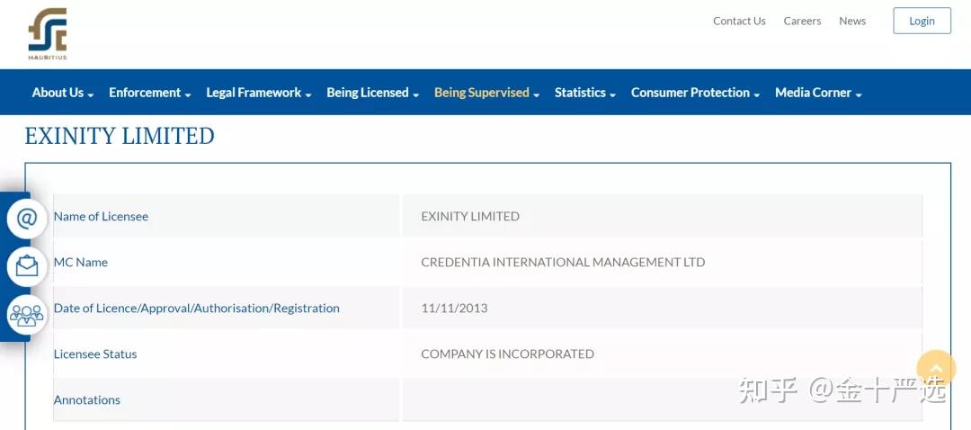Open the email @ contact sidebar icon
Screen dimensions: 971x430
(27, 219)
